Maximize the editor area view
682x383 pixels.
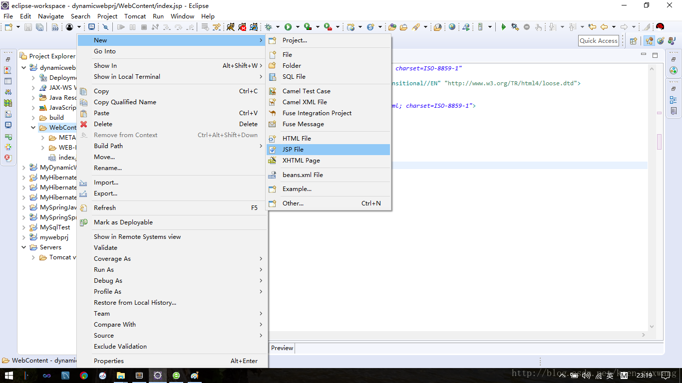[655, 55]
